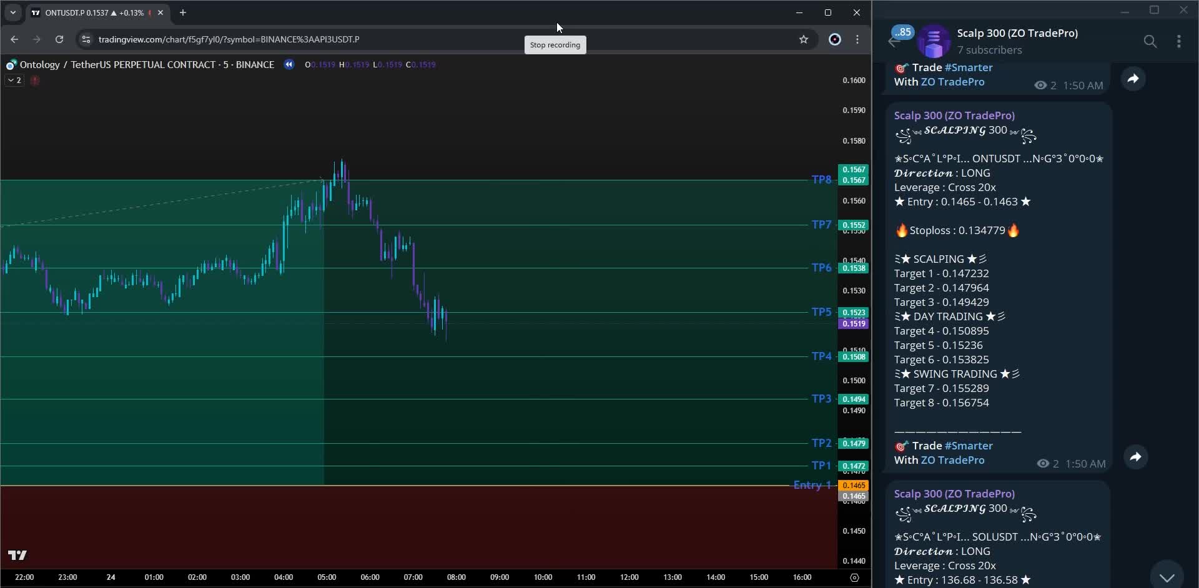Viewport: 1199px width, 588px height.
Task: Collapse the indicators legend chevron
Action: click(14, 80)
